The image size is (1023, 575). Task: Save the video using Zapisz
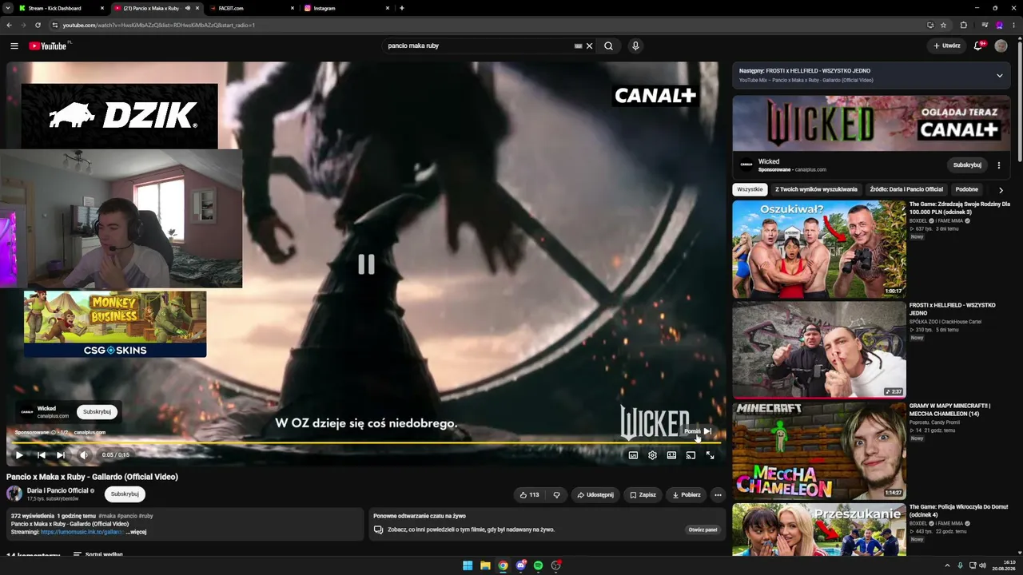(643, 495)
